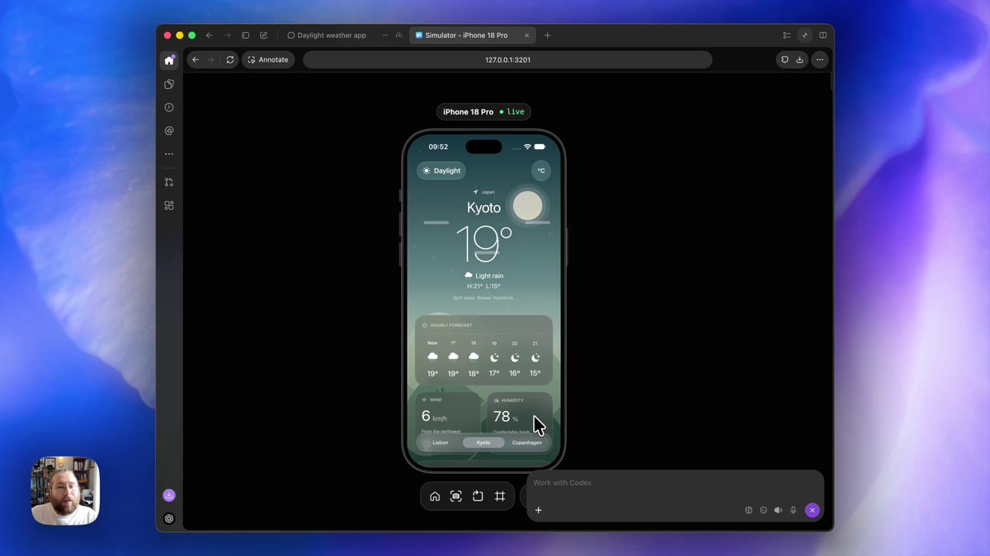
Task: Click the smiley face icon in the Codex box
Action: (764, 510)
